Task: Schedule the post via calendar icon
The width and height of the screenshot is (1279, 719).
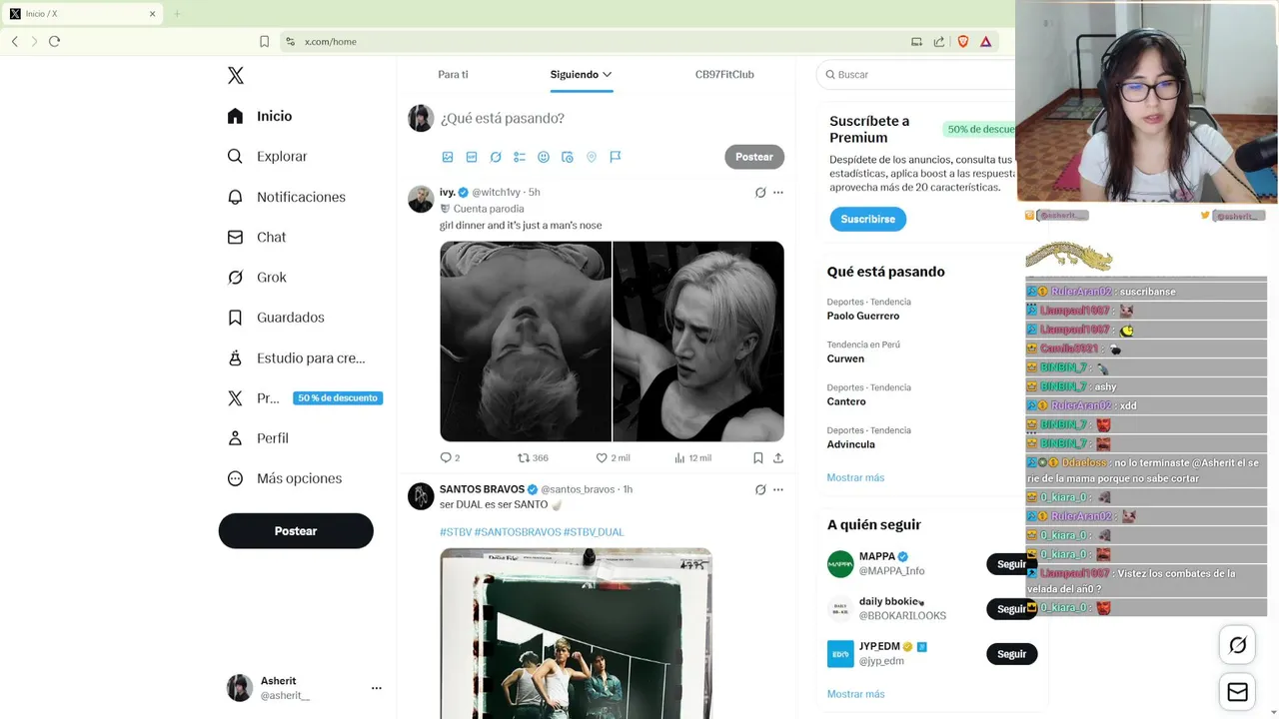Action: tap(568, 157)
